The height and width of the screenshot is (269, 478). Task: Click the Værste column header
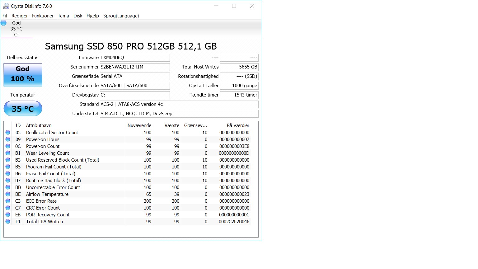click(x=167, y=125)
